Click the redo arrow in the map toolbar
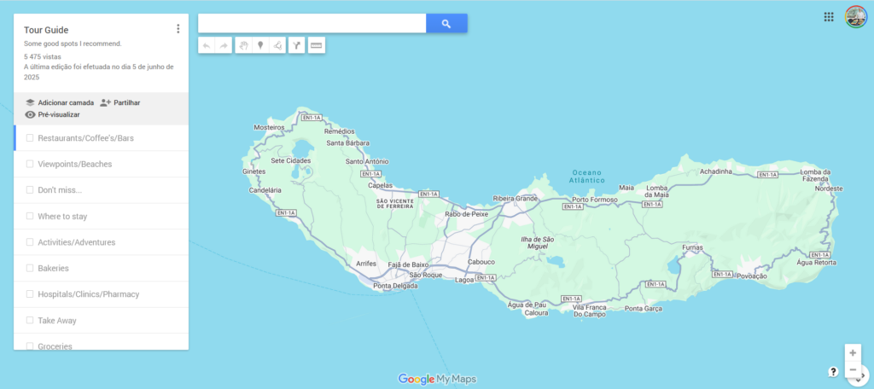 point(224,45)
